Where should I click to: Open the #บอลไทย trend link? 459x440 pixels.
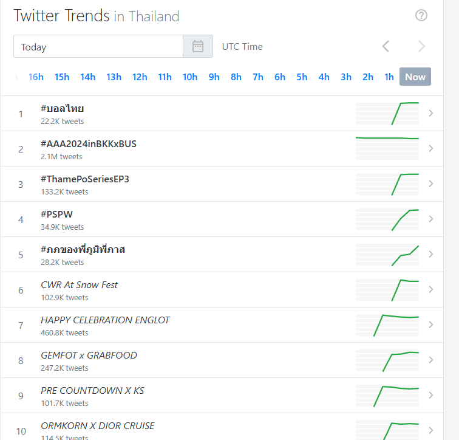[x=63, y=109]
